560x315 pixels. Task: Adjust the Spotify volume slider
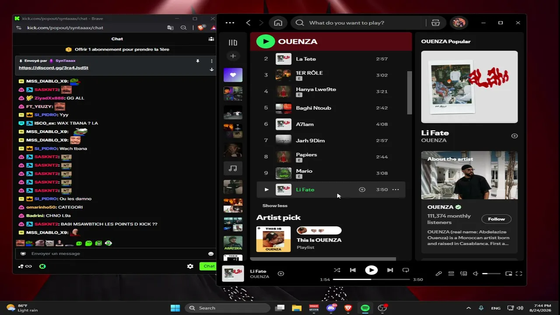pyautogui.click(x=491, y=274)
